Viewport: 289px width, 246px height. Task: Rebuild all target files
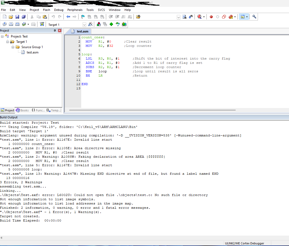click(18, 24)
